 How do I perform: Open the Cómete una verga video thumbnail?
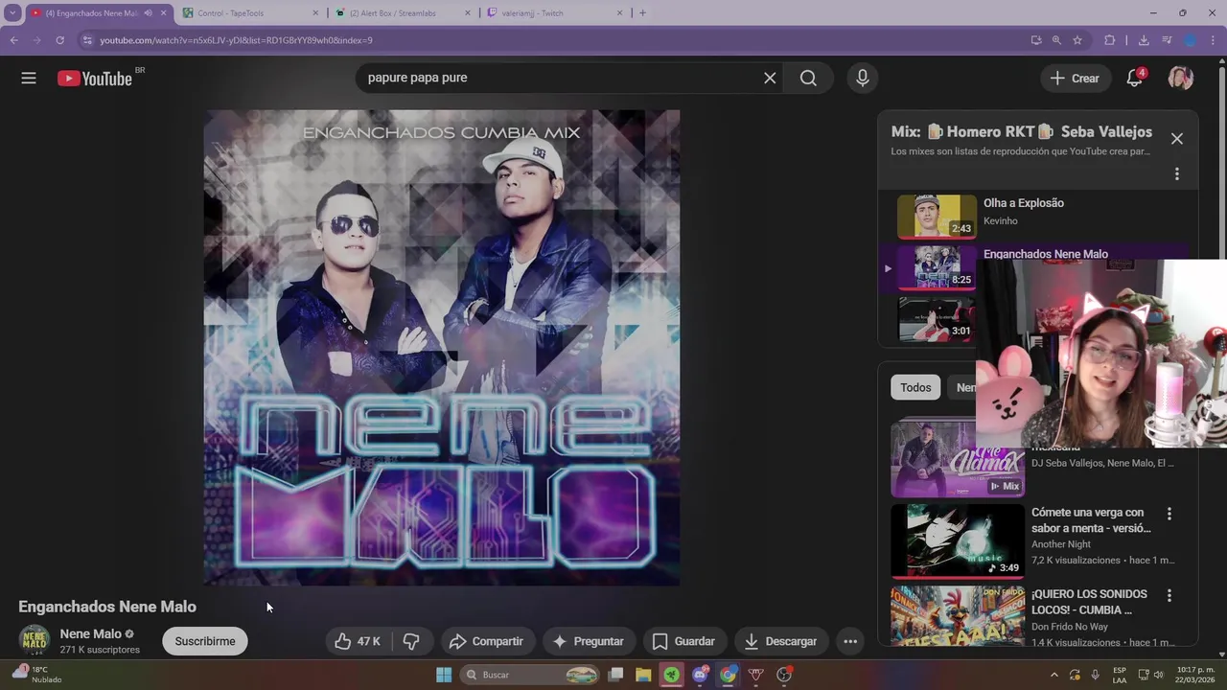958,541
